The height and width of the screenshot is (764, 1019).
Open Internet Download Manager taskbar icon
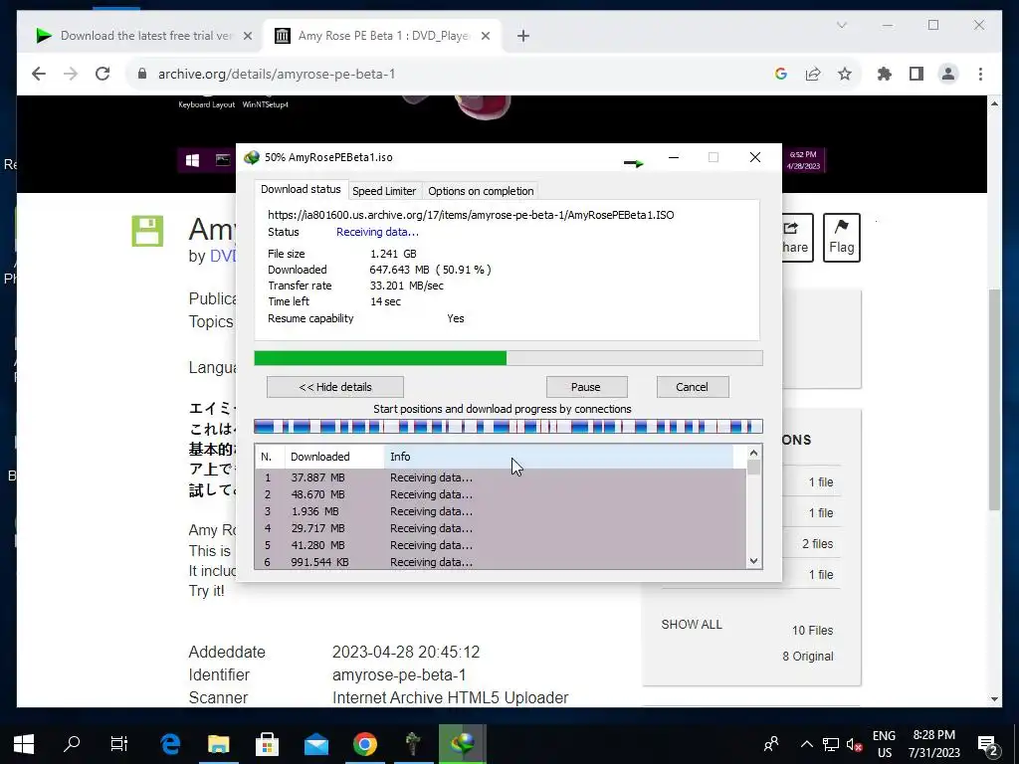[x=462, y=744]
